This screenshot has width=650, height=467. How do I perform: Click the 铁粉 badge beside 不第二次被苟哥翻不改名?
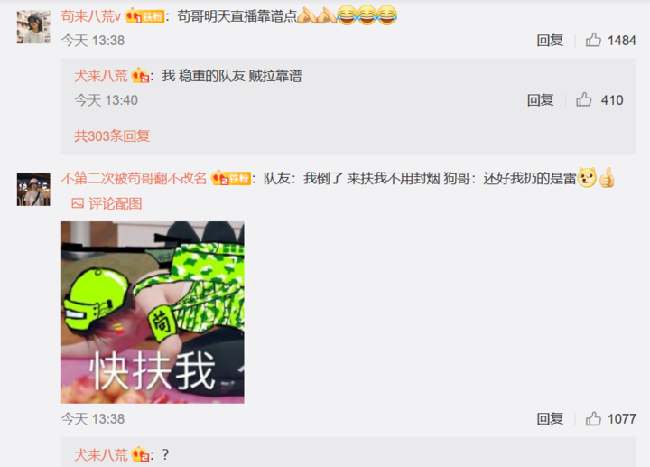click(231, 178)
